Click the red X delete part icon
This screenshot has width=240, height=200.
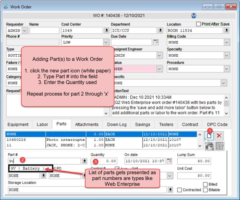219,136
